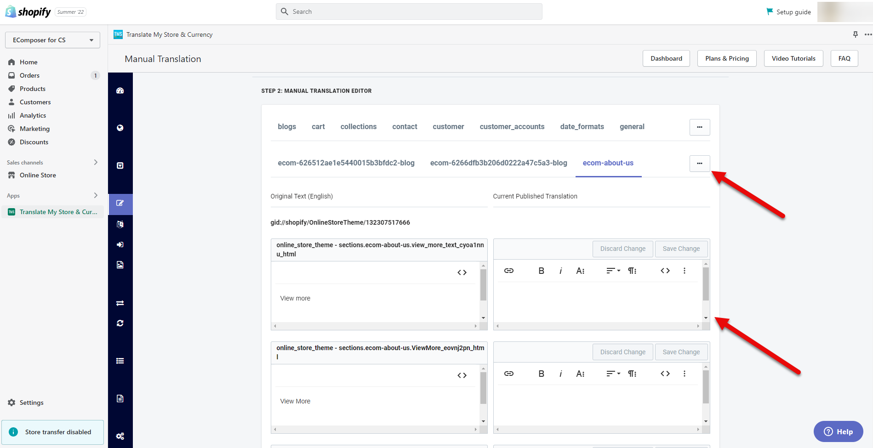Pin the Translate My Store app
Screen dimensions: 873x448
[855, 34]
